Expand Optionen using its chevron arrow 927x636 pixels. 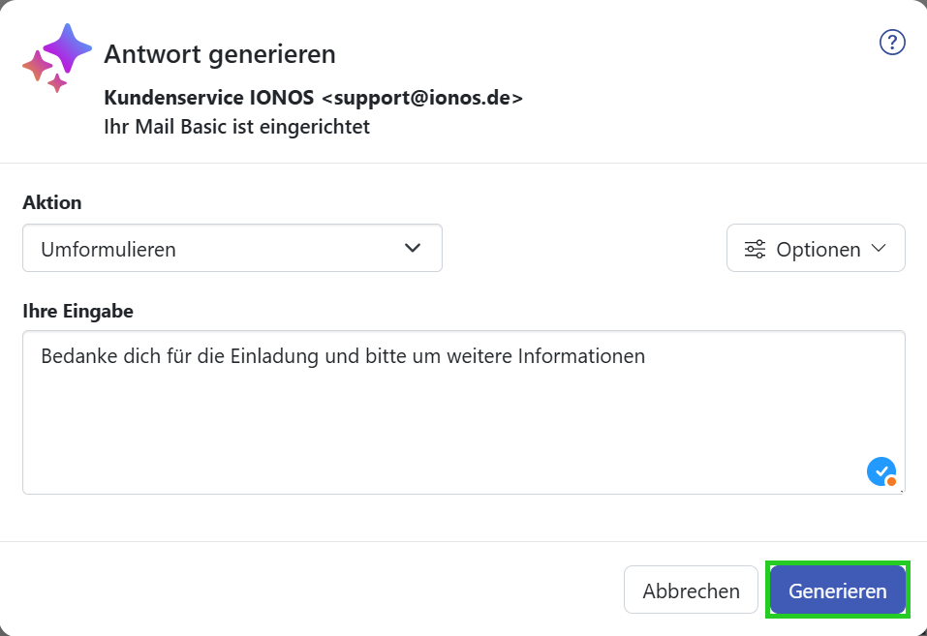click(x=880, y=248)
